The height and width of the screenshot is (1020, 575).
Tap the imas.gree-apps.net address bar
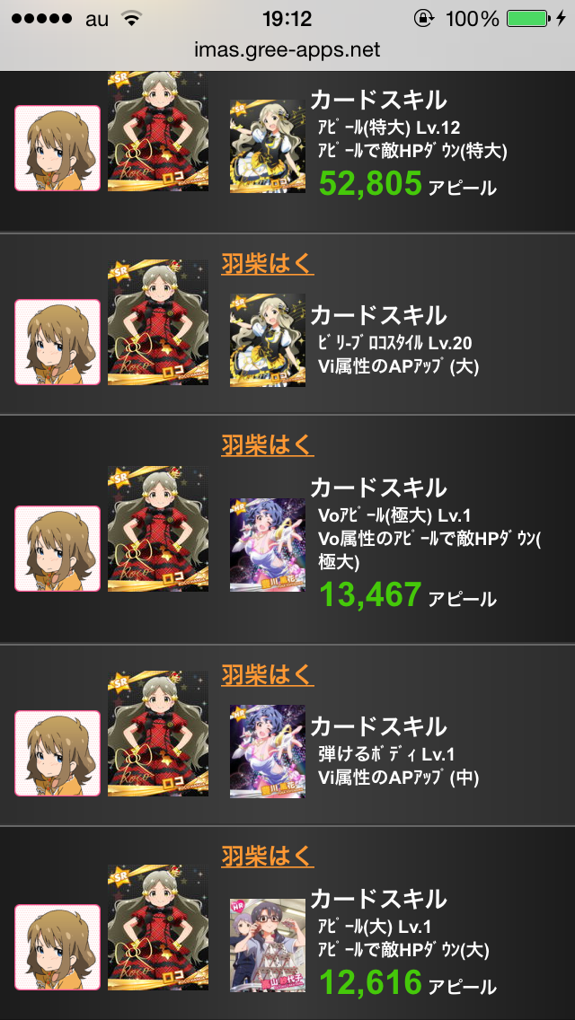click(287, 49)
